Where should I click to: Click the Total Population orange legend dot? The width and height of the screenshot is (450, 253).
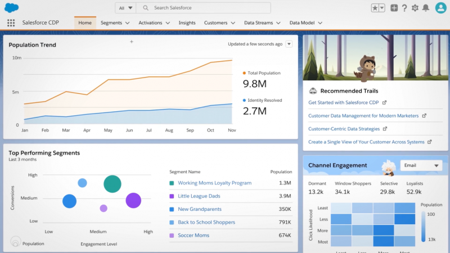[x=244, y=73]
